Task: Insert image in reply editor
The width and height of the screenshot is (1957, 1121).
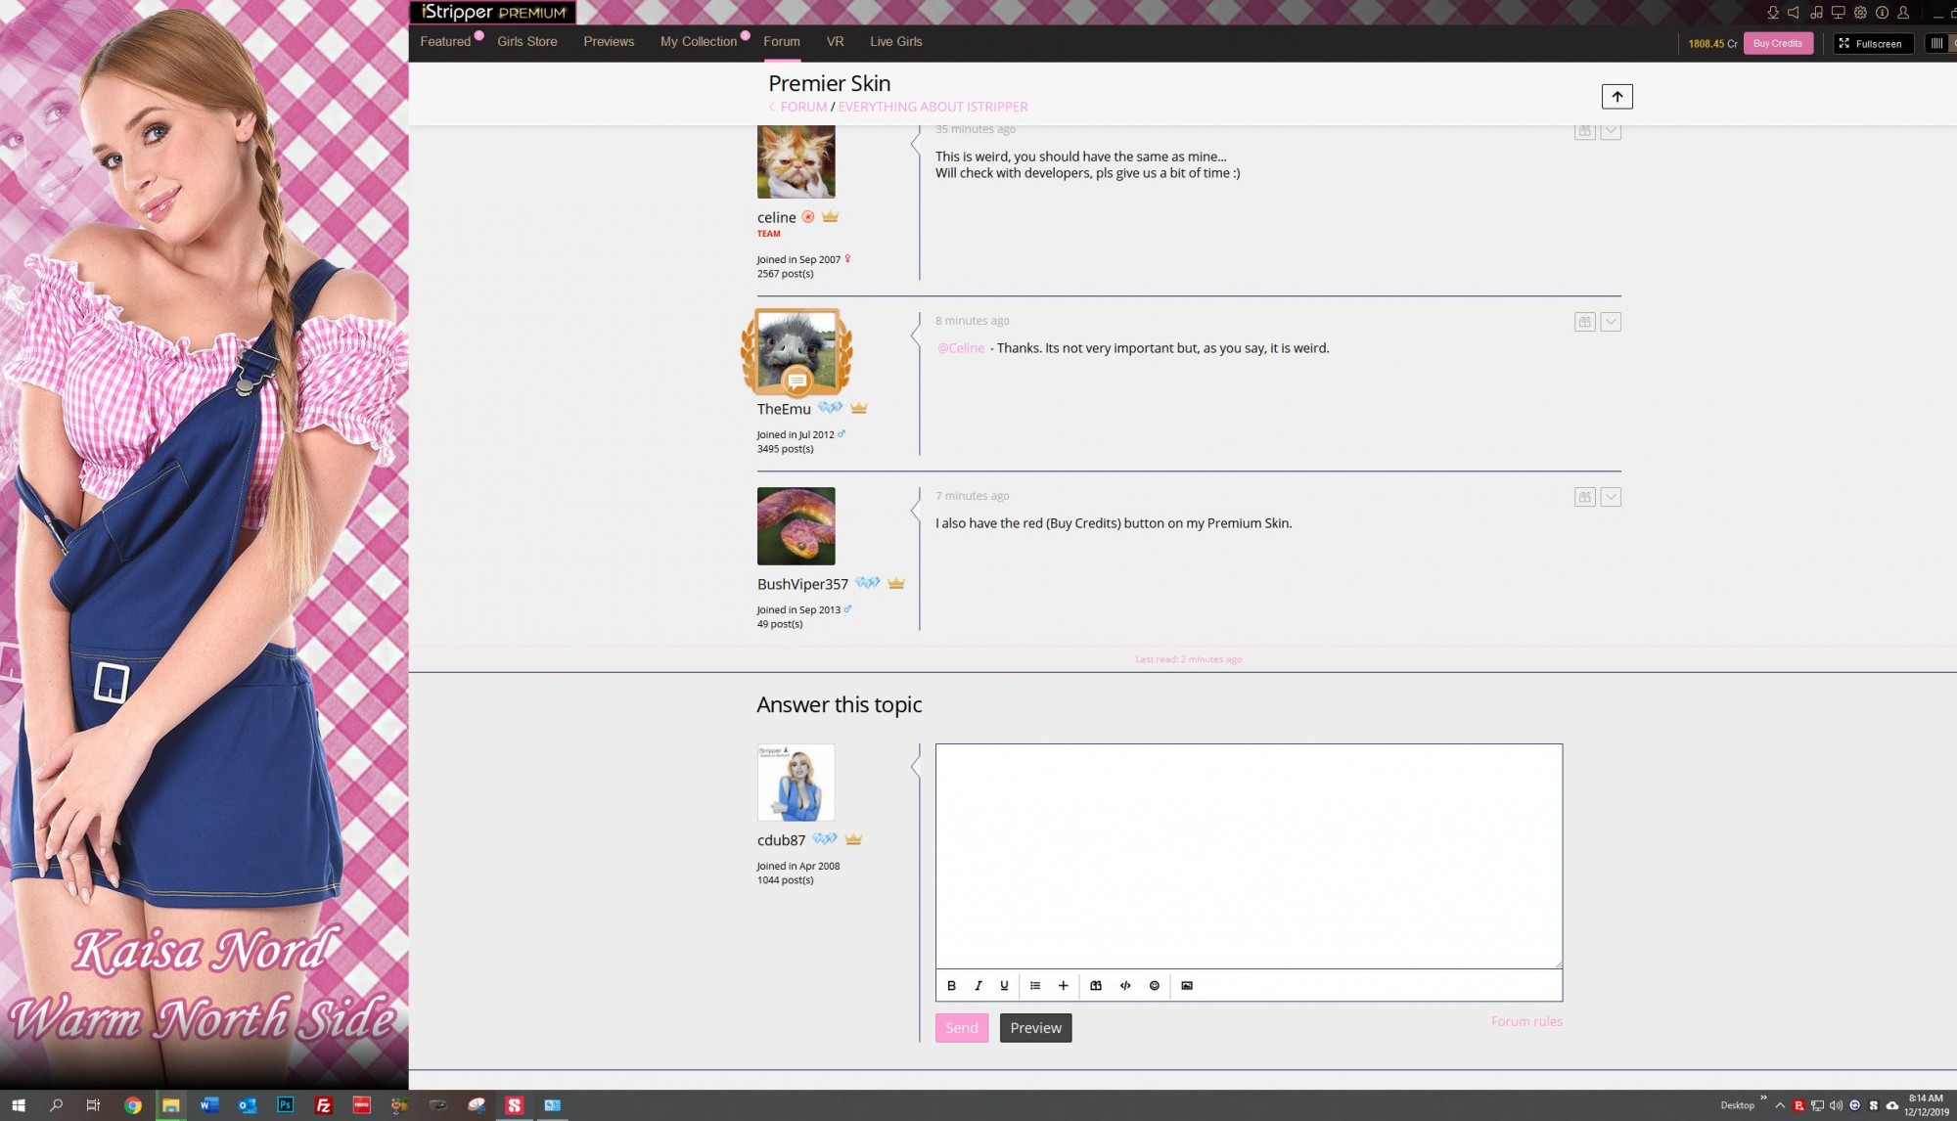Action: (1187, 985)
